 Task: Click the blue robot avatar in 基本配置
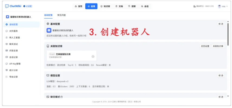click(x=49, y=31)
